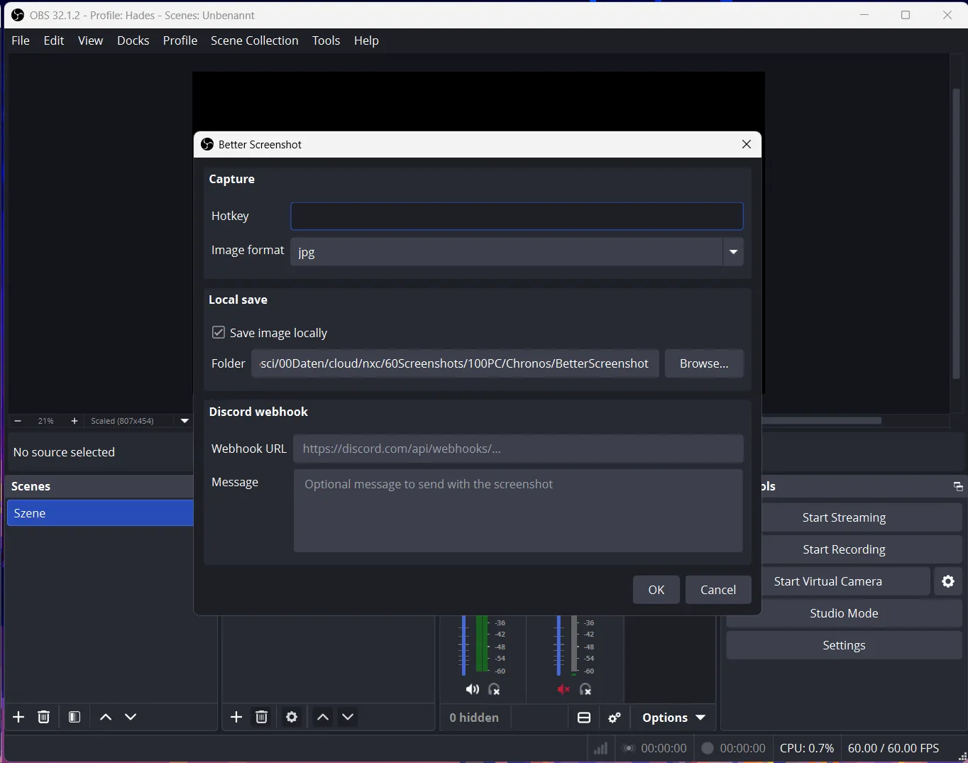Click the preview vertical scrollbar
The height and width of the screenshot is (763, 968).
point(956,234)
